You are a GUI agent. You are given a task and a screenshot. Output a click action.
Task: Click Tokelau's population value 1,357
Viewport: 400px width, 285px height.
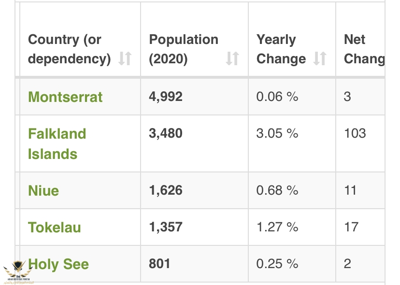tap(166, 227)
